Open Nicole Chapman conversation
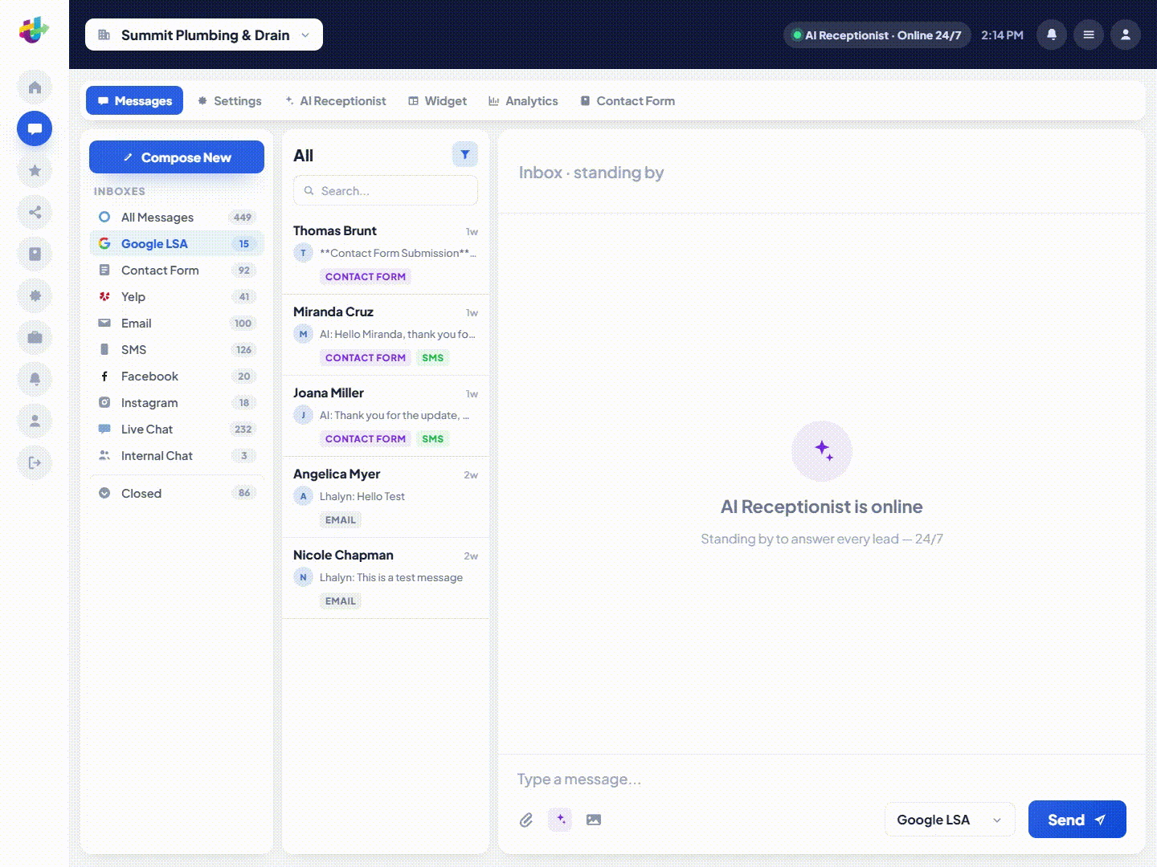The image size is (1157, 867). click(x=386, y=578)
